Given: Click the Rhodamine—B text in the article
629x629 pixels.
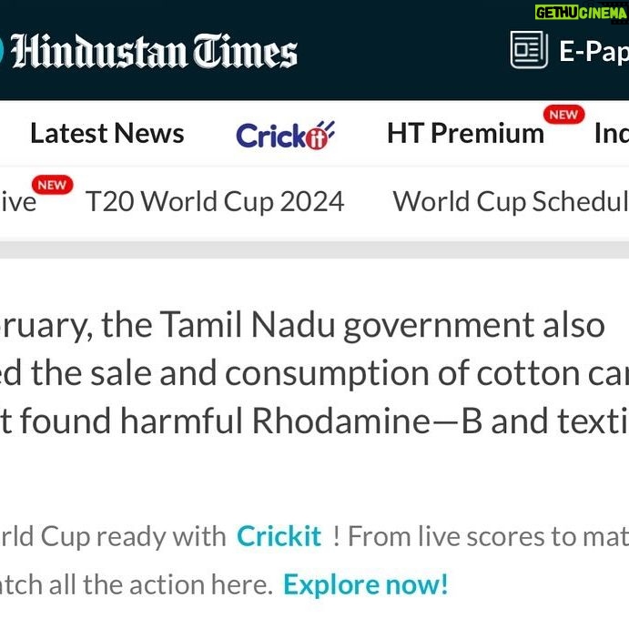Looking at the screenshot, I should (x=366, y=421).
